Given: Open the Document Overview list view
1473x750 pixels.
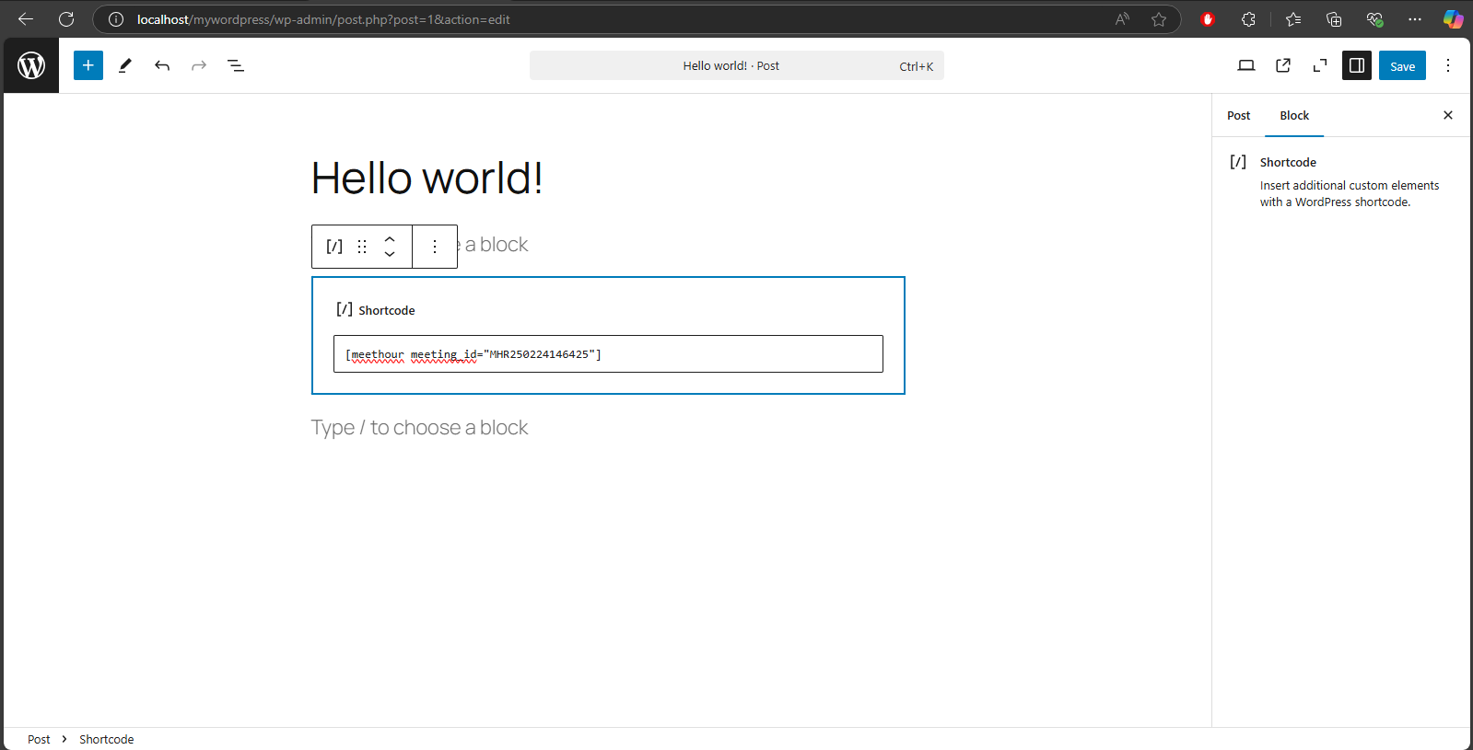Looking at the screenshot, I should [236, 65].
